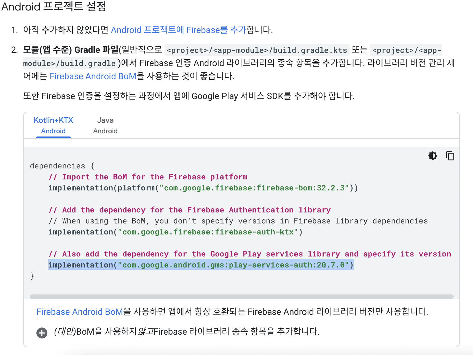Click the Google Play 서비스 SDK sentence
The width and height of the screenshot is (473, 355).
pyautogui.click(x=189, y=96)
